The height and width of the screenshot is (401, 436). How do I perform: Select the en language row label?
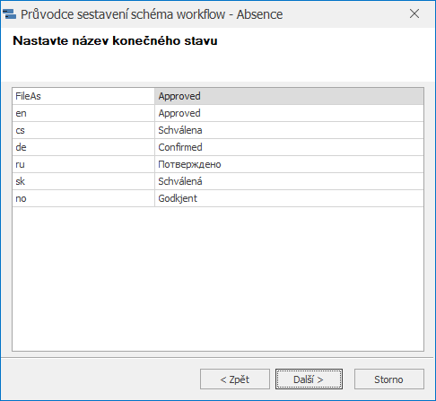tap(83, 113)
